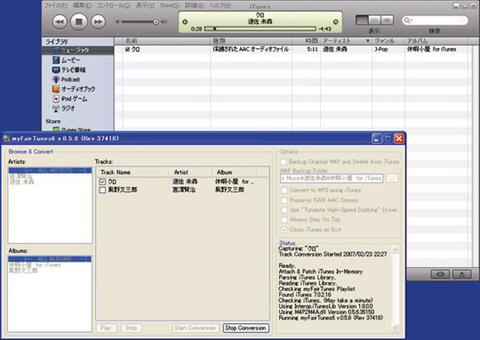
Task: Click the iTunes previous track button
Action: 60,21
